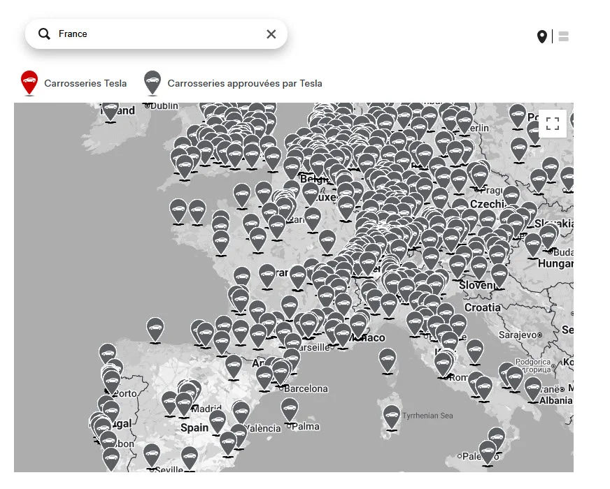Viewport: 610px width, 489px height.
Task: Click the Spain country label
Action: pos(194,428)
